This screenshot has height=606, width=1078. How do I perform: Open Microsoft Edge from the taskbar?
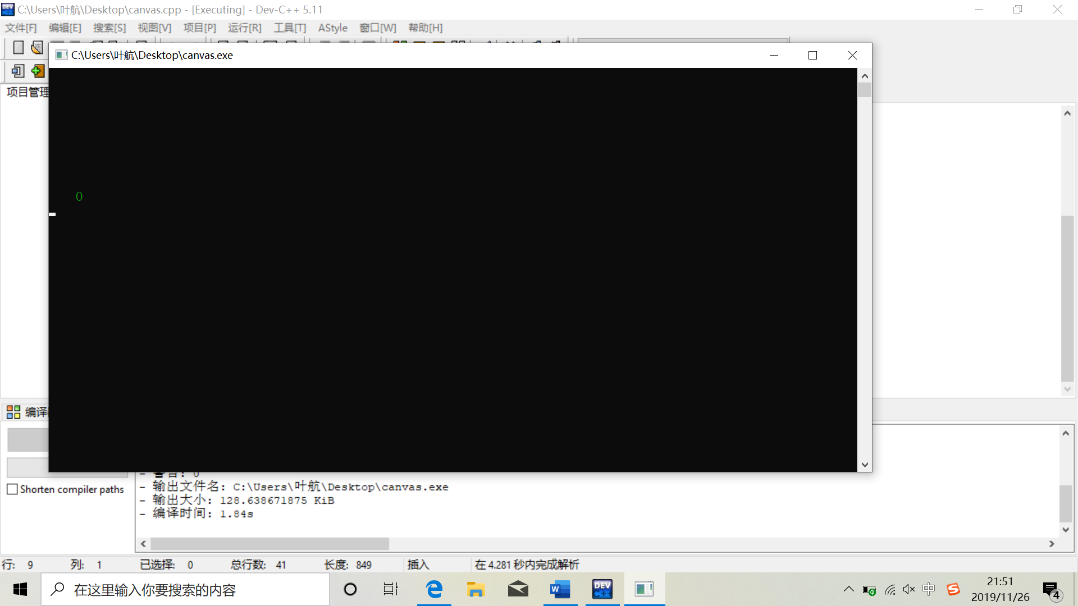click(x=434, y=589)
